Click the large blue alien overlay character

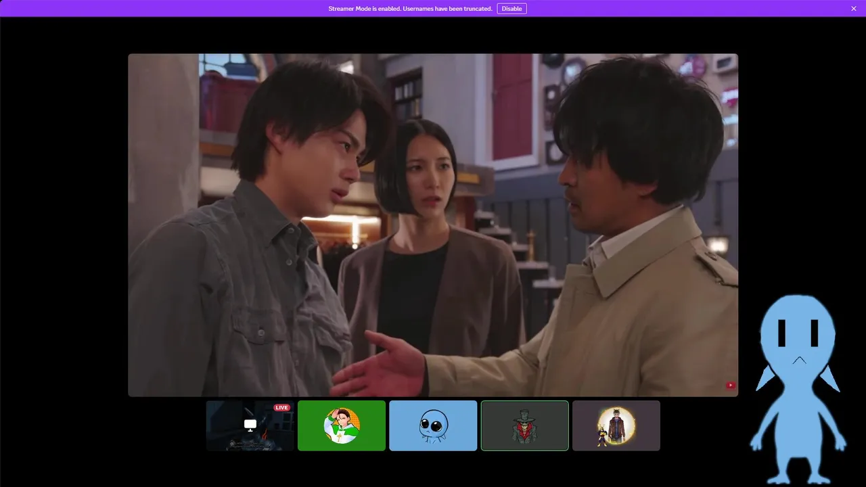(x=798, y=389)
